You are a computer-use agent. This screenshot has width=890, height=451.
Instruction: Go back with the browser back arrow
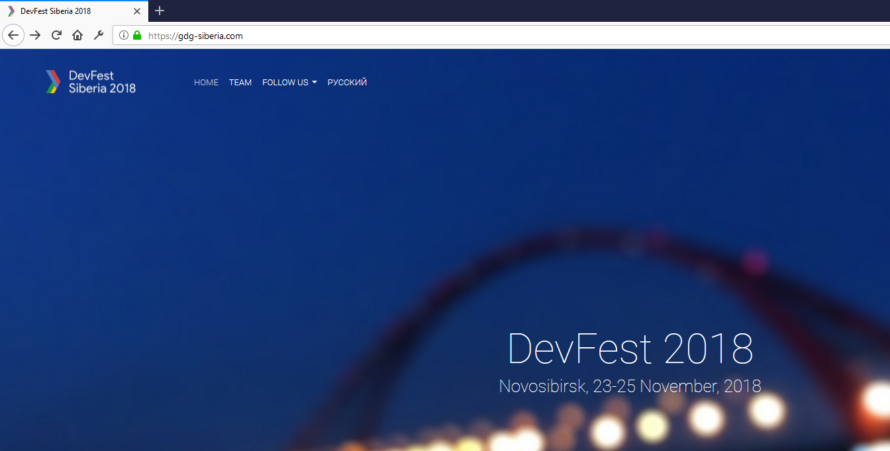tap(13, 36)
